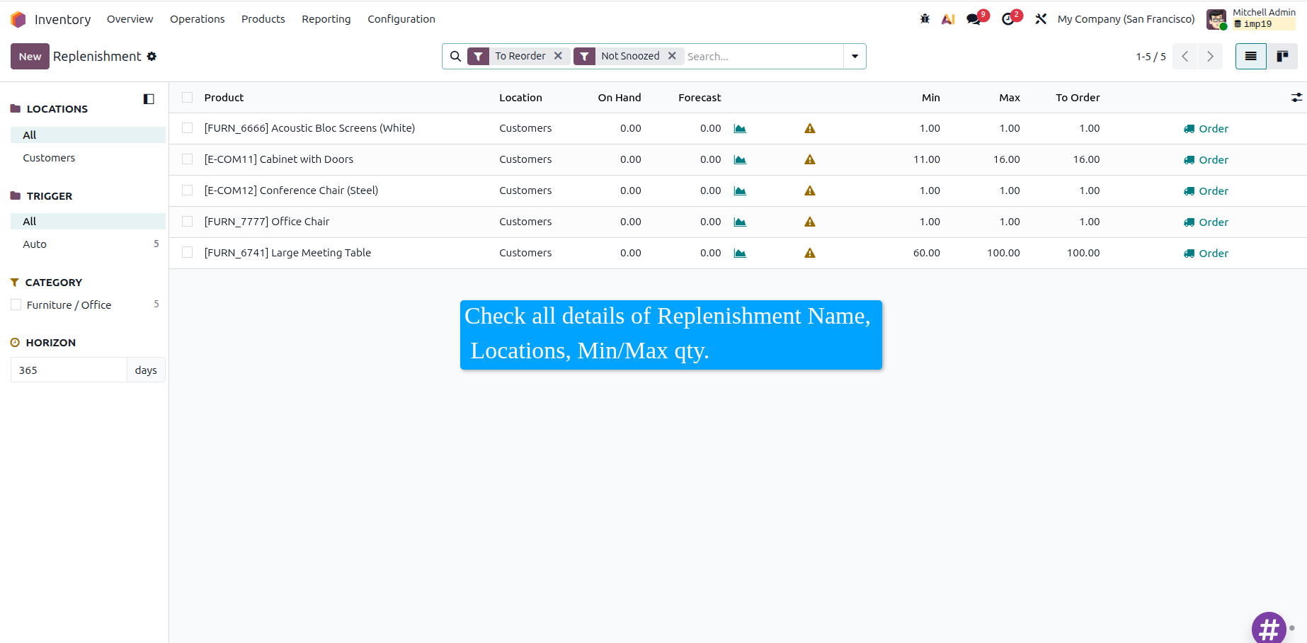Filter by Auto trigger
Image resolution: width=1307 pixels, height=643 pixels.
(88, 244)
